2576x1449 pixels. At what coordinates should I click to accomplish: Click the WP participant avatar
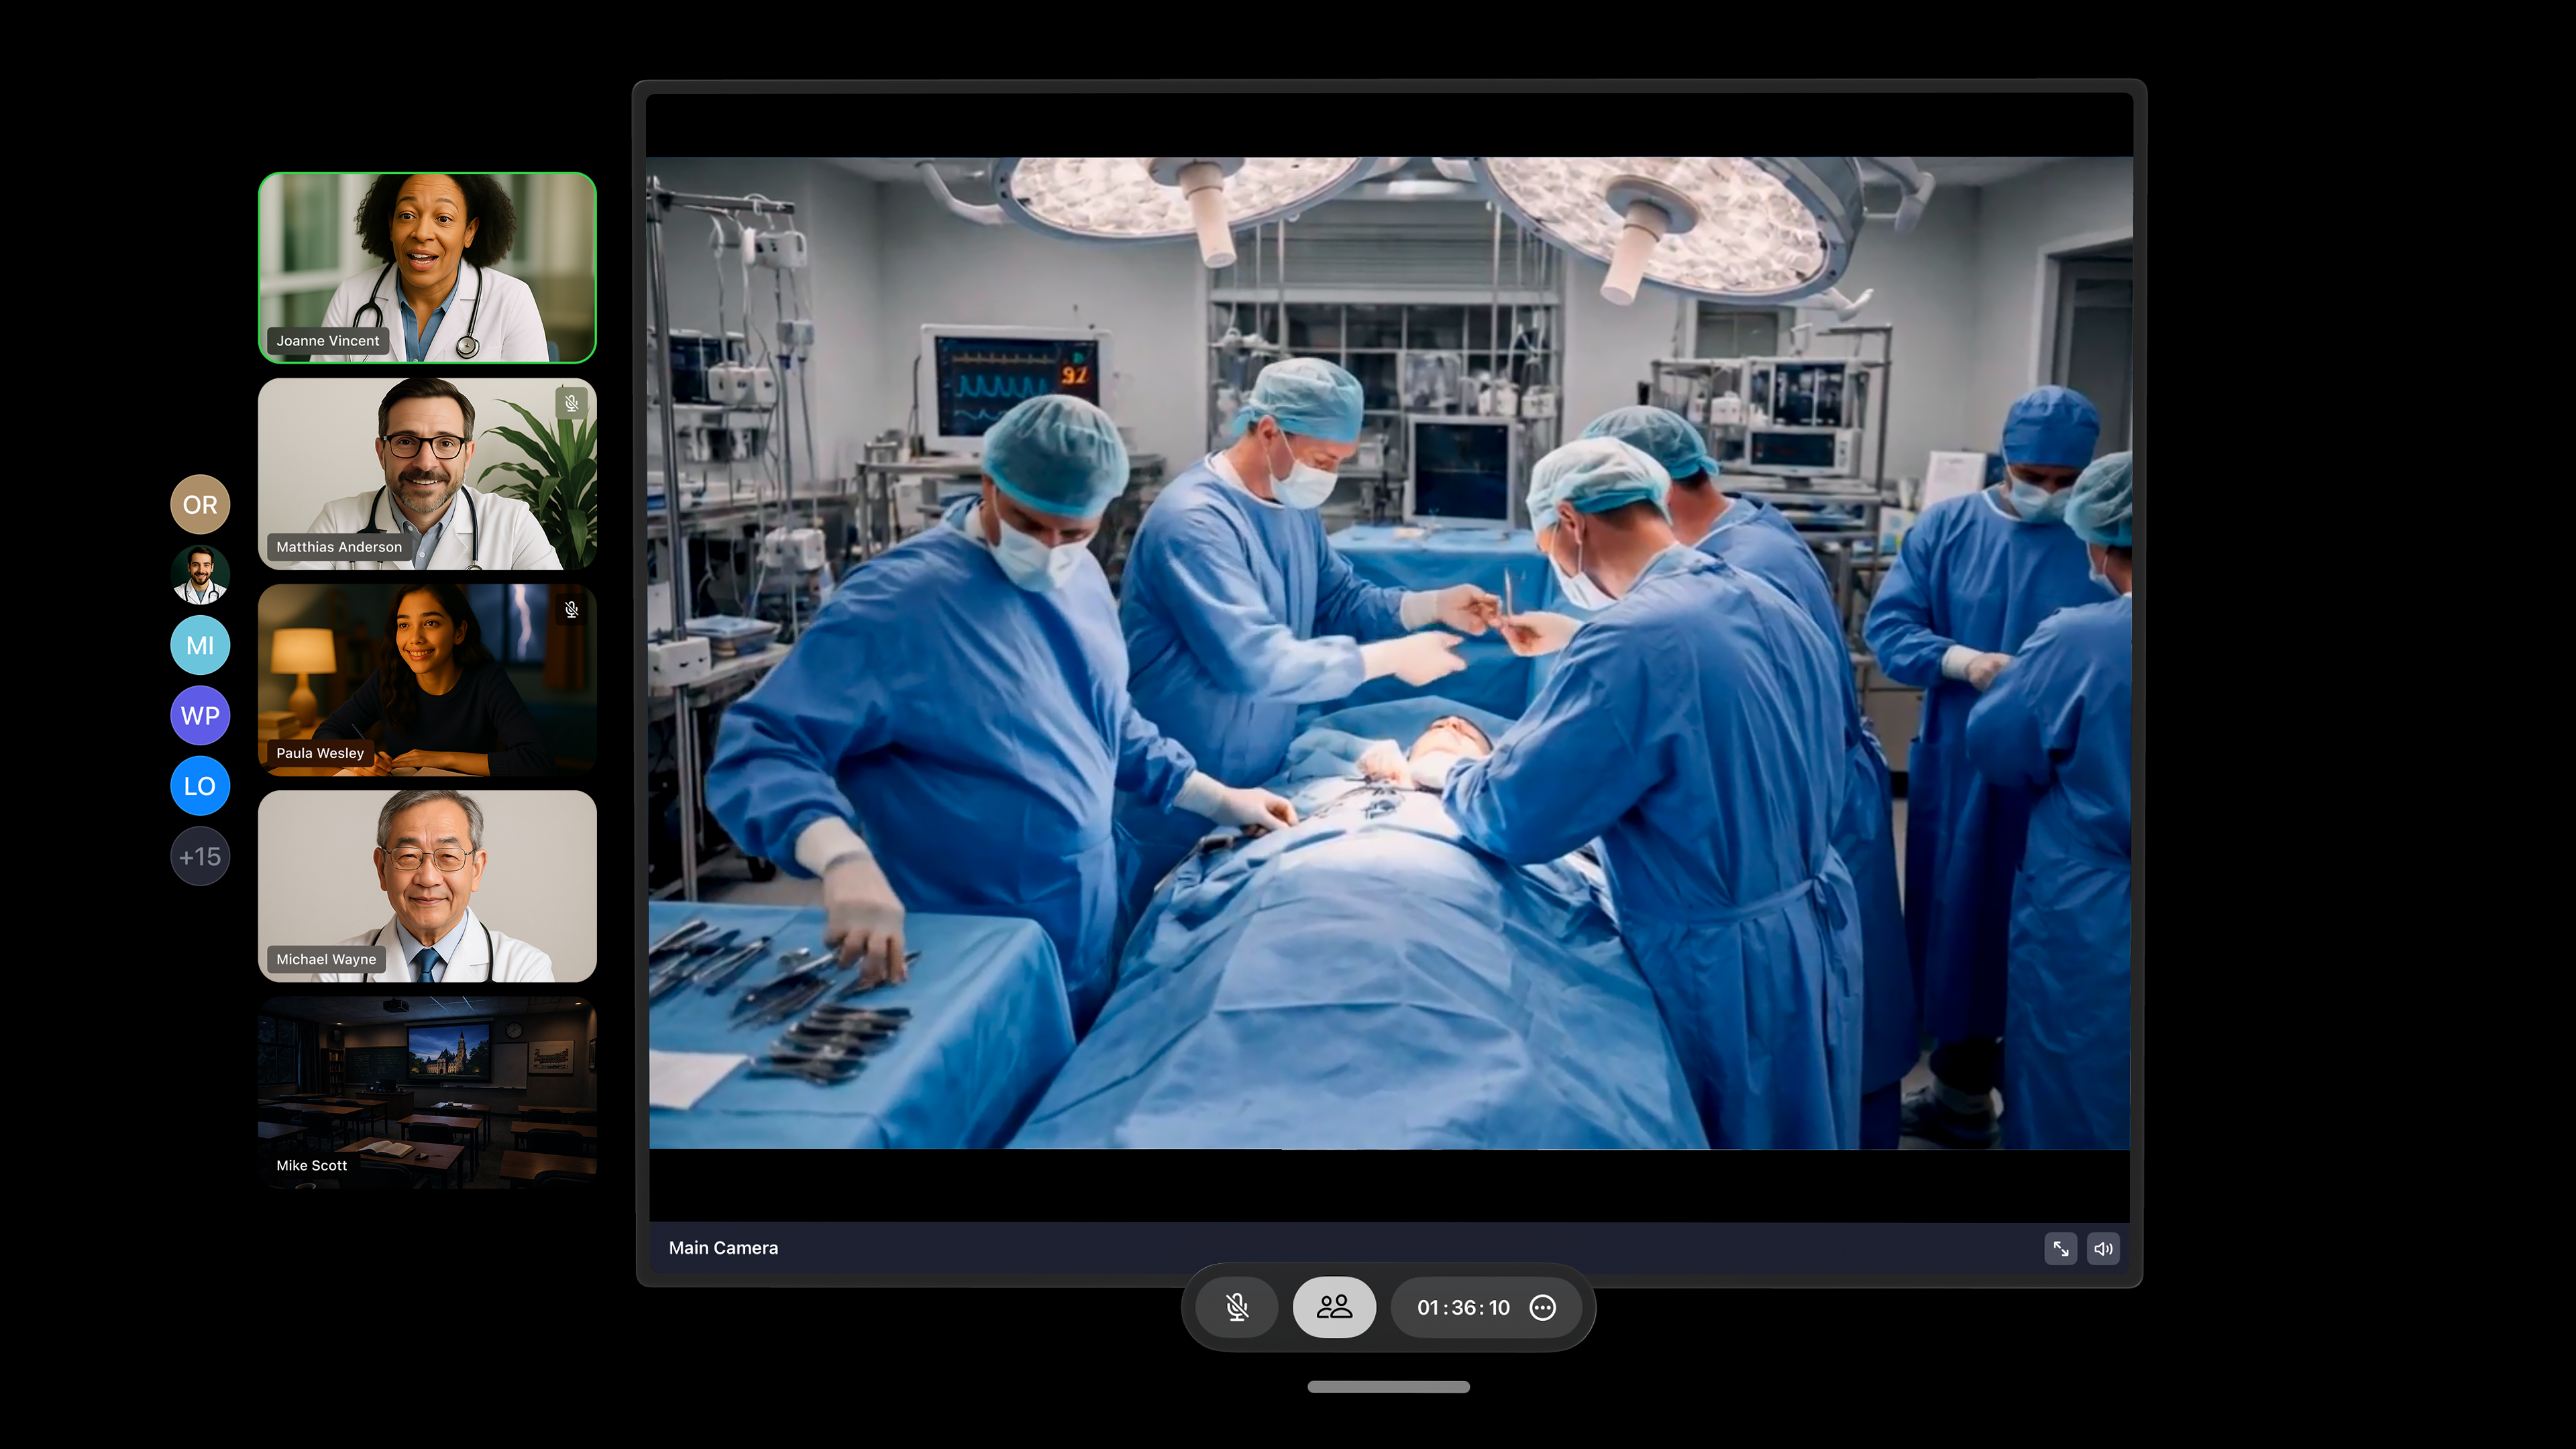coord(200,716)
